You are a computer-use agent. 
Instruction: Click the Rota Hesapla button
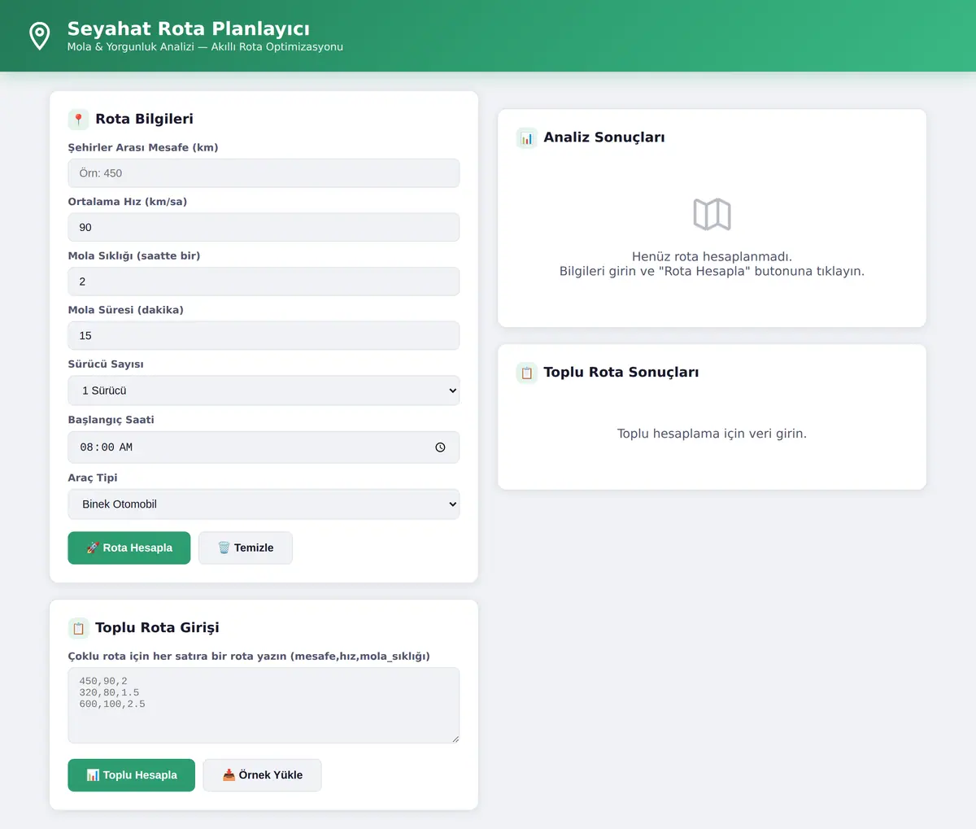coord(129,548)
